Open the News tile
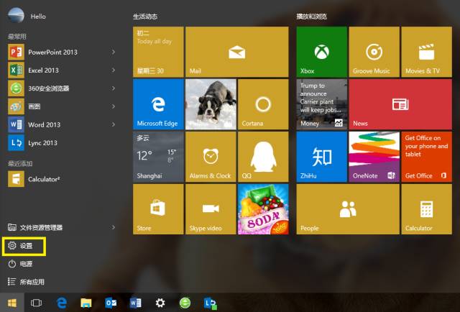 [x=400, y=104]
